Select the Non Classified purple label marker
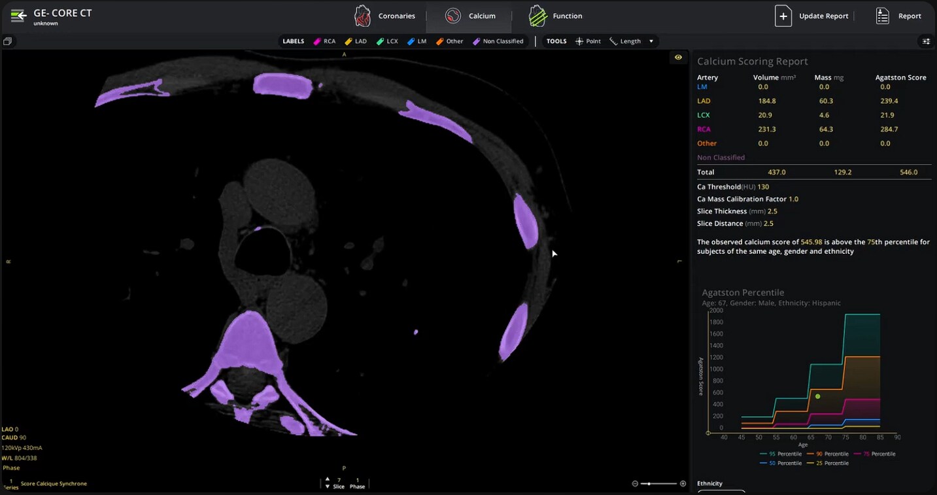This screenshot has height=495, width=937. tap(477, 41)
